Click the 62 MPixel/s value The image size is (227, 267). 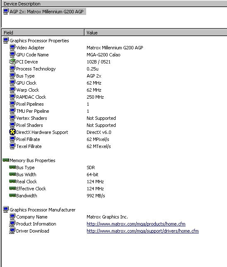(x=98, y=139)
